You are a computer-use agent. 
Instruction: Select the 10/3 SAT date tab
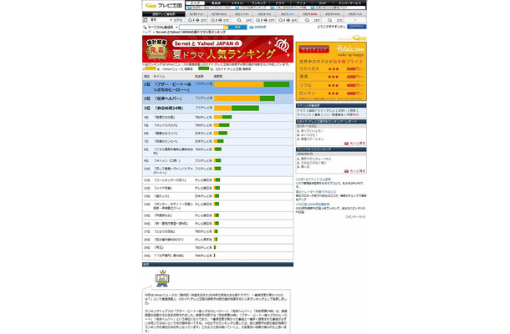point(287,14)
